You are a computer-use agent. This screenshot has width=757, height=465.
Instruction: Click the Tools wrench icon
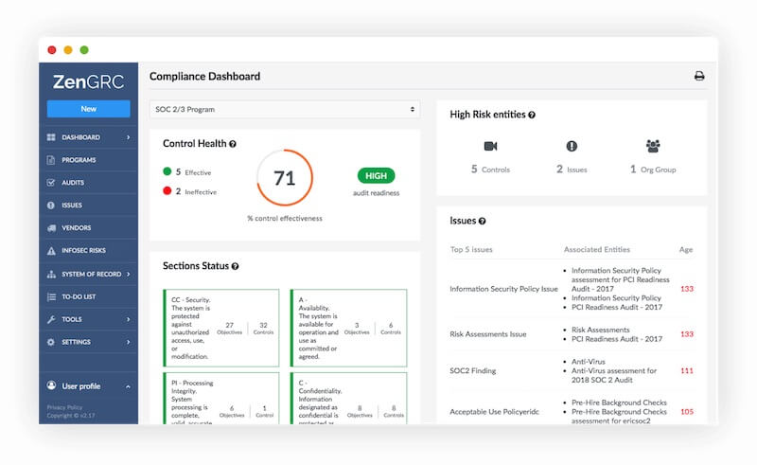pyautogui.click(x=51, y=319)
